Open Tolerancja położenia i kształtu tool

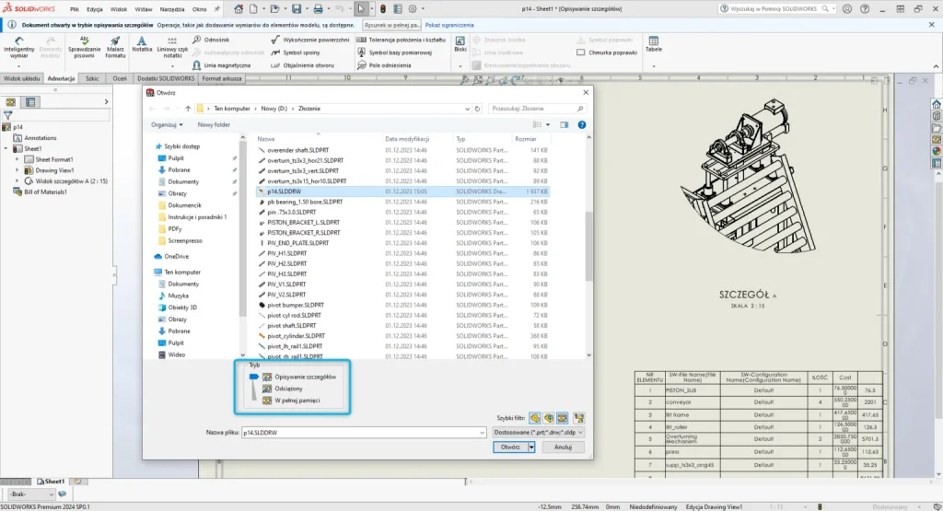click(x=402, y=40)
